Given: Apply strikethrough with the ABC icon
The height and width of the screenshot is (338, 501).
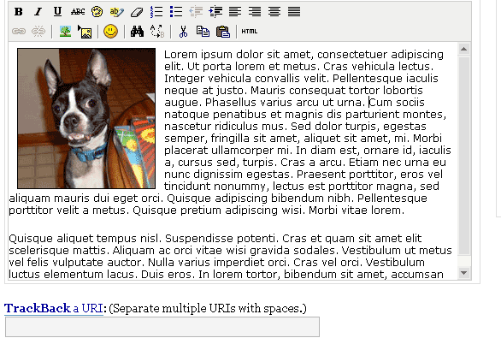Looking at the screenshot, I should pyautogui.click(x=78, y=12).
